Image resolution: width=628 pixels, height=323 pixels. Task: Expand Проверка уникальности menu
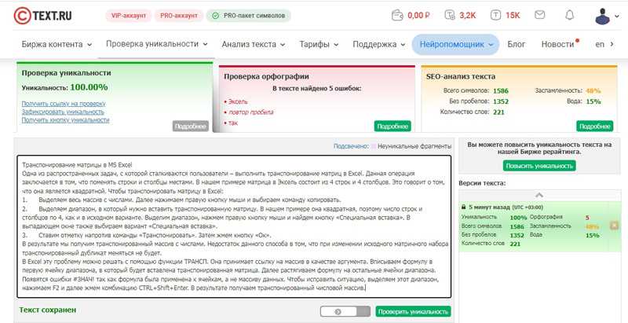click(156, 44)
